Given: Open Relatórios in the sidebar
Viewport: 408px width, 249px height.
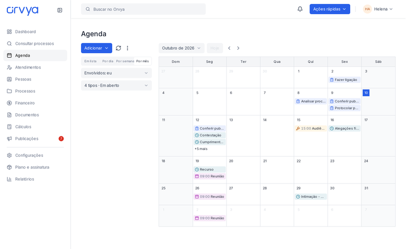Looking at the screenshot, I should [35, 179].
